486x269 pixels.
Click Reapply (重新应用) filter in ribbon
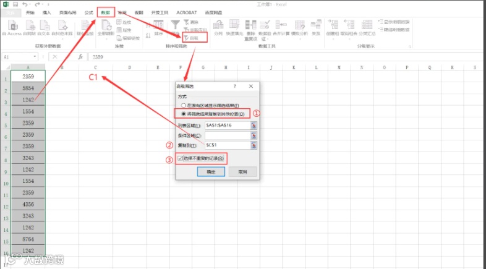(x=195, y=30)
